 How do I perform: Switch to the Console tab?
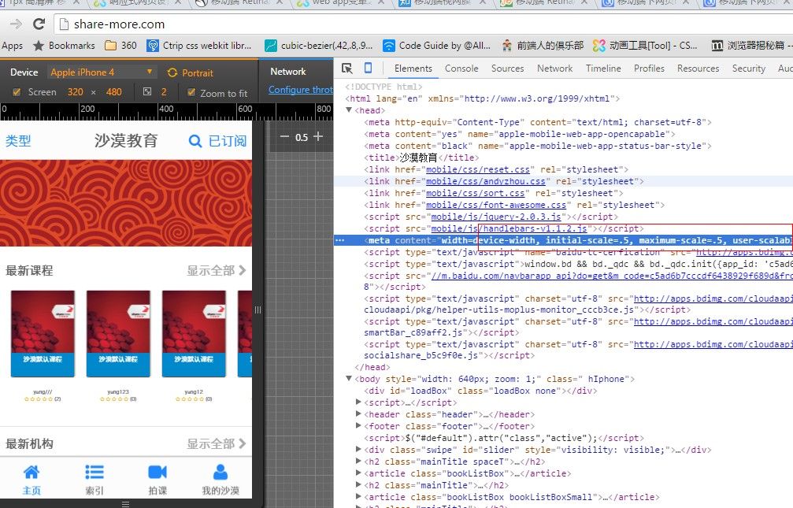pyautogui.click(x=461, y=69)
